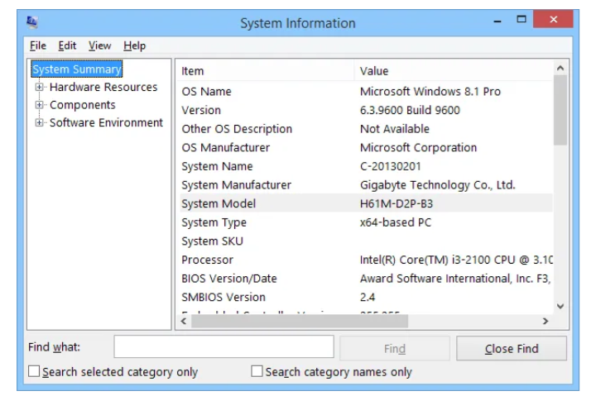
Task: Close the System Information window
Action: coord(553,19)
